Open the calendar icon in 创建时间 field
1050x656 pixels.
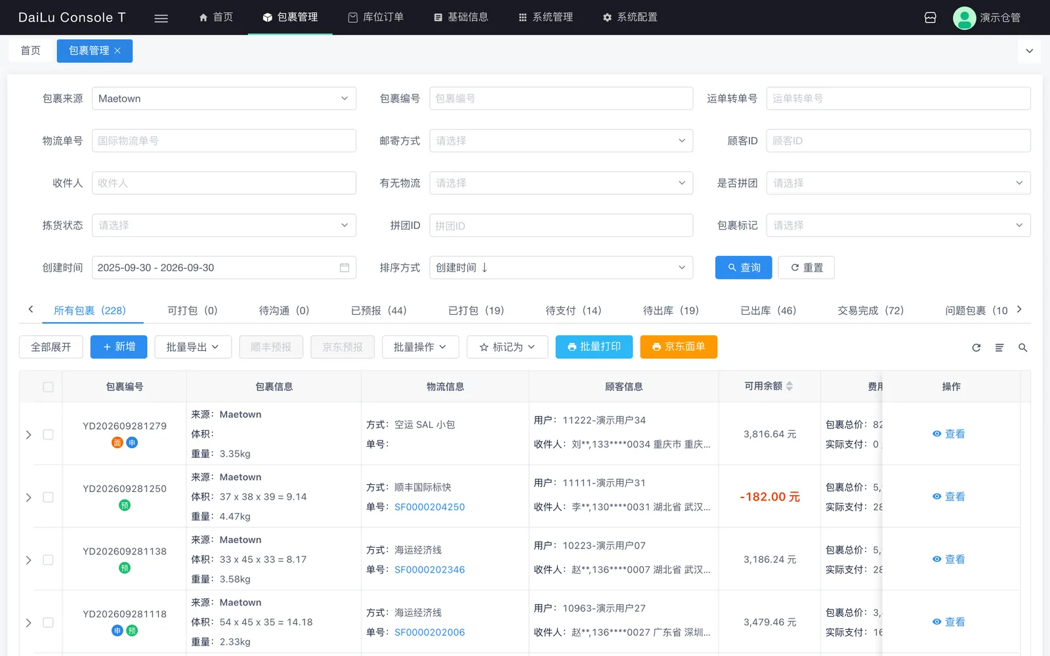345,268
